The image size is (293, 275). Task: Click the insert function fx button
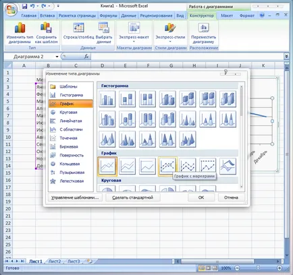click(x=86, y=57)
